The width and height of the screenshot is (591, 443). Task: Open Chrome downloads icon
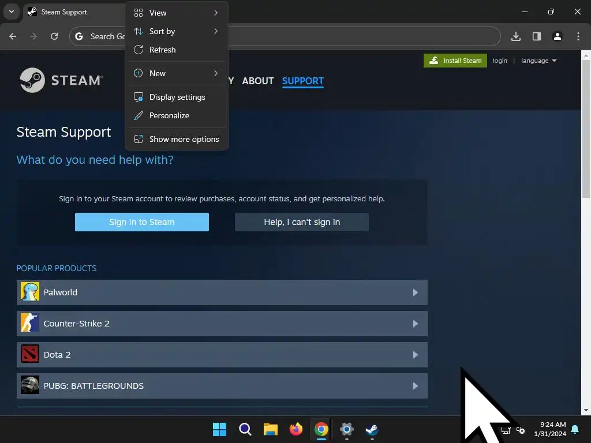516,36
